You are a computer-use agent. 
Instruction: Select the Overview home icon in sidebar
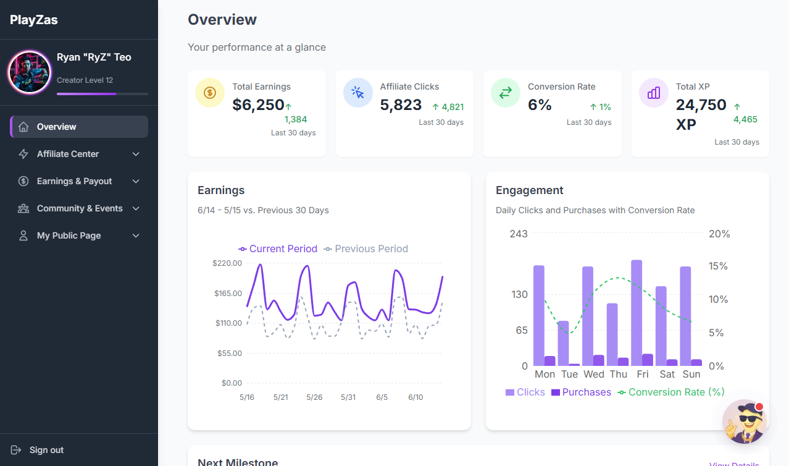pos(23,126)
